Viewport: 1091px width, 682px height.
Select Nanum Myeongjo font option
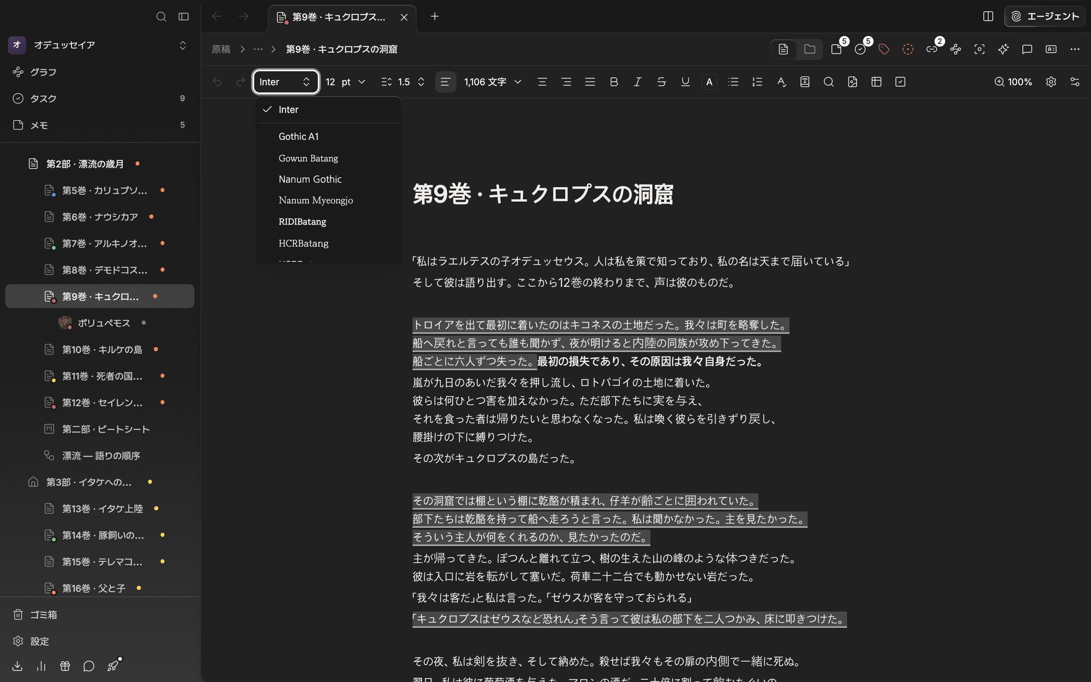point(328,200)
